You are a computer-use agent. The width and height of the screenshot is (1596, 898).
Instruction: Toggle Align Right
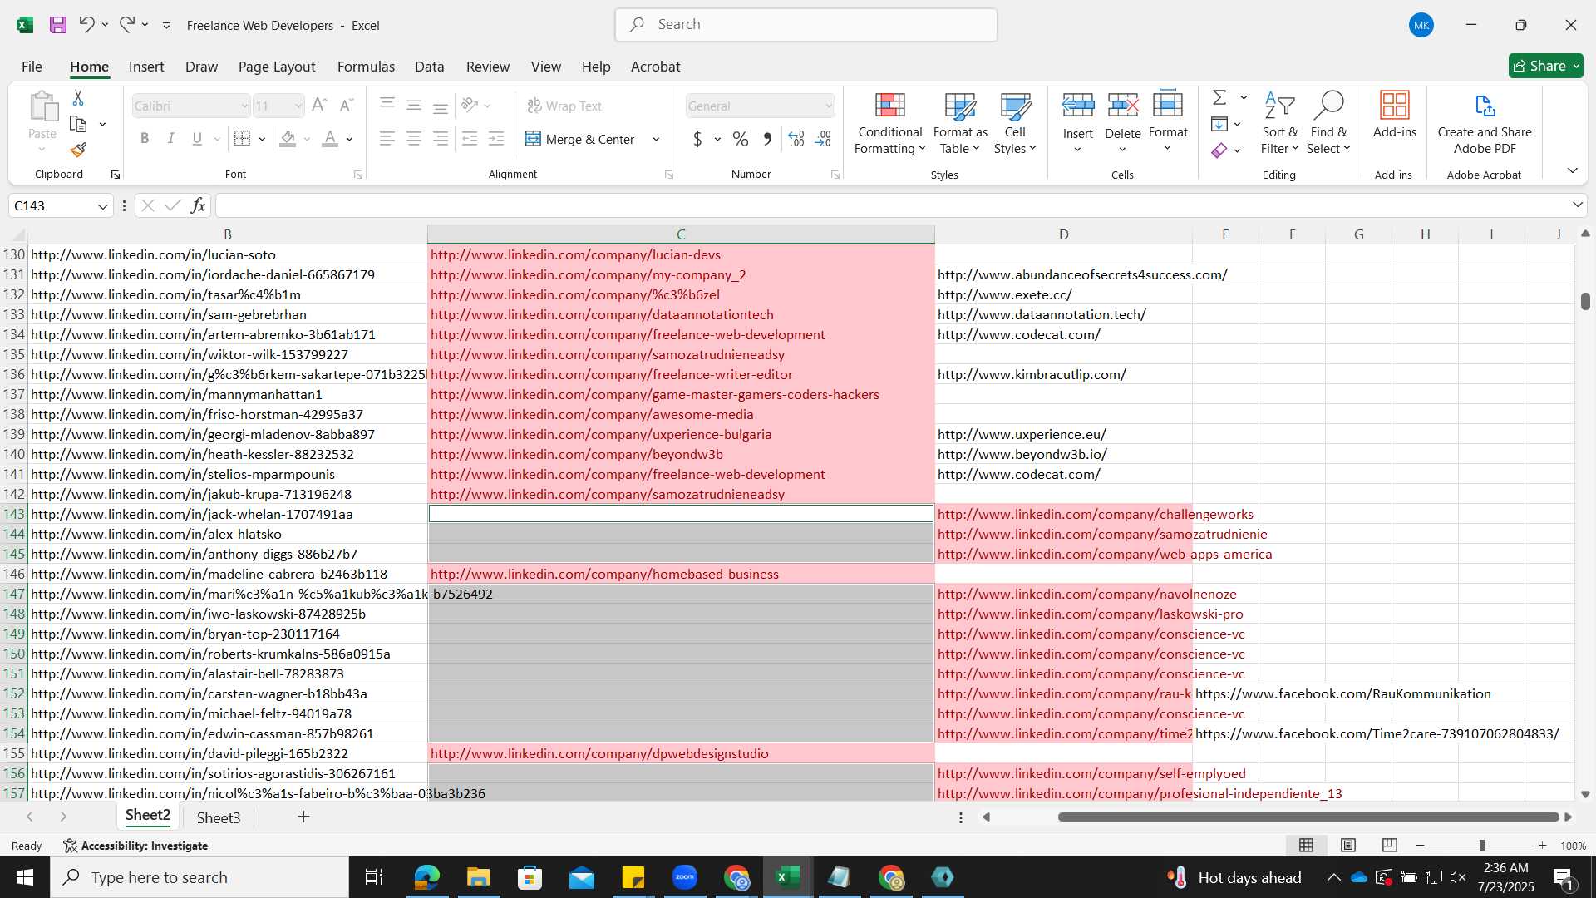(441, 139)
